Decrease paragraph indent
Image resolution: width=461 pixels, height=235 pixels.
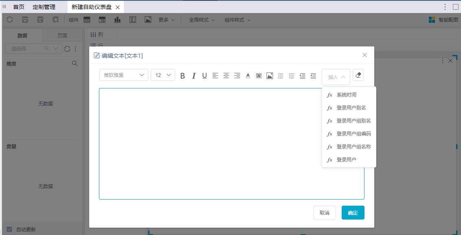[314, 76]
